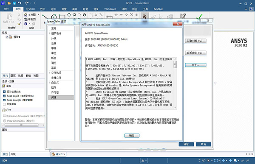
Task: Click the save disk icon in title bar
Action: pos(14,3)
